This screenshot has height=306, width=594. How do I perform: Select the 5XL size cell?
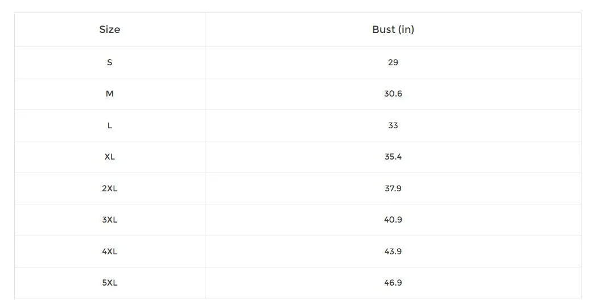pos(110,283)
